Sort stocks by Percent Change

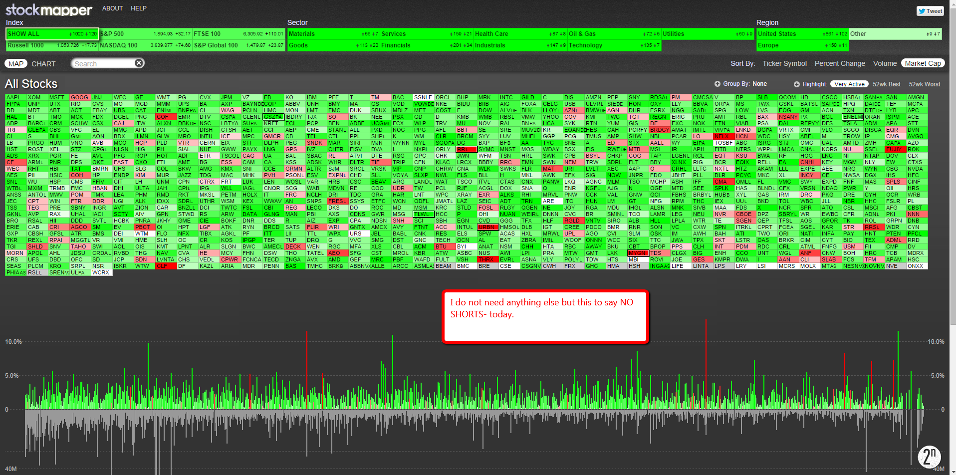[x=840, y=63]
